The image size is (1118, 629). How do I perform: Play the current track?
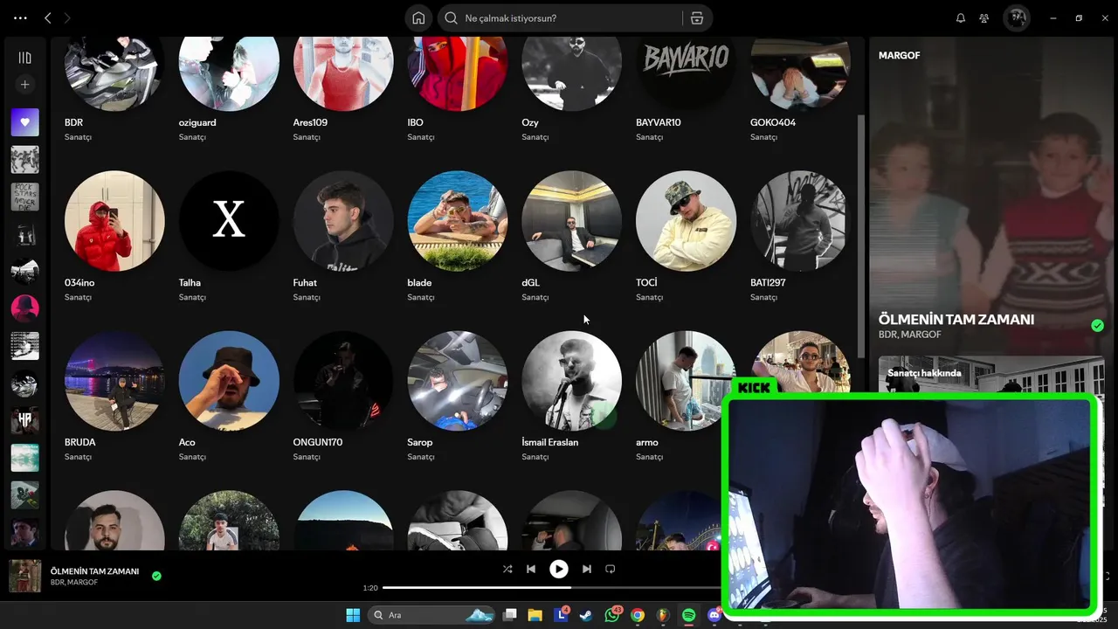(x=558, y=569)
